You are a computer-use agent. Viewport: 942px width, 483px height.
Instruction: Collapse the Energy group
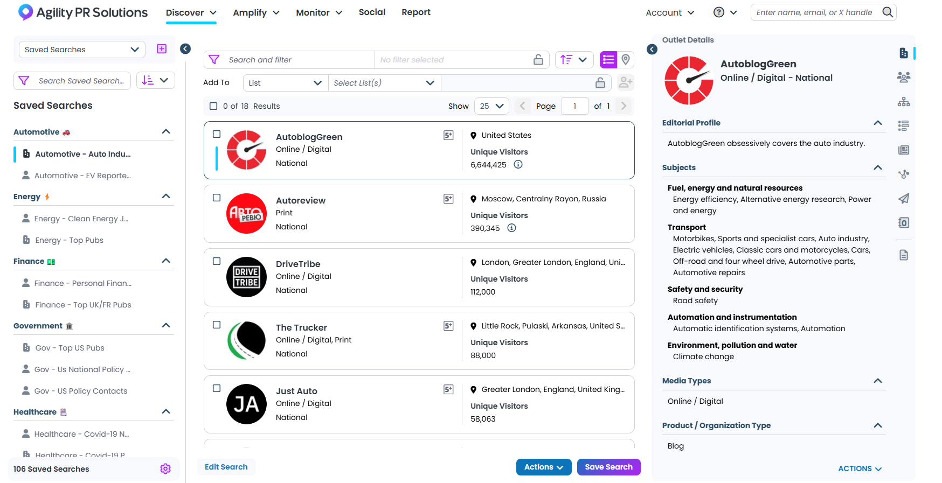coord(166,197)
